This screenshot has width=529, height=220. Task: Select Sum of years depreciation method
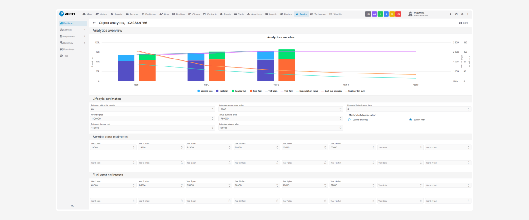tap(410, 120)
